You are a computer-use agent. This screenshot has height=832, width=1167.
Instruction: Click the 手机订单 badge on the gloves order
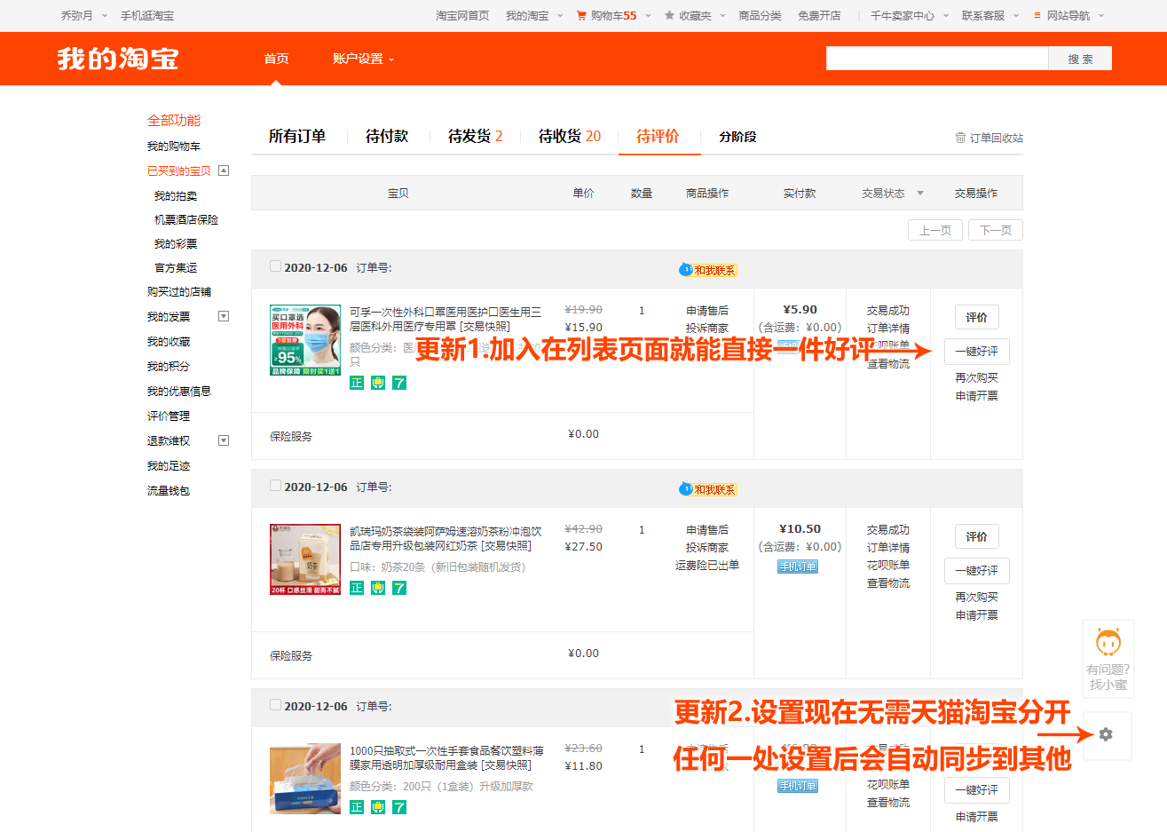(x=798, y=786)
